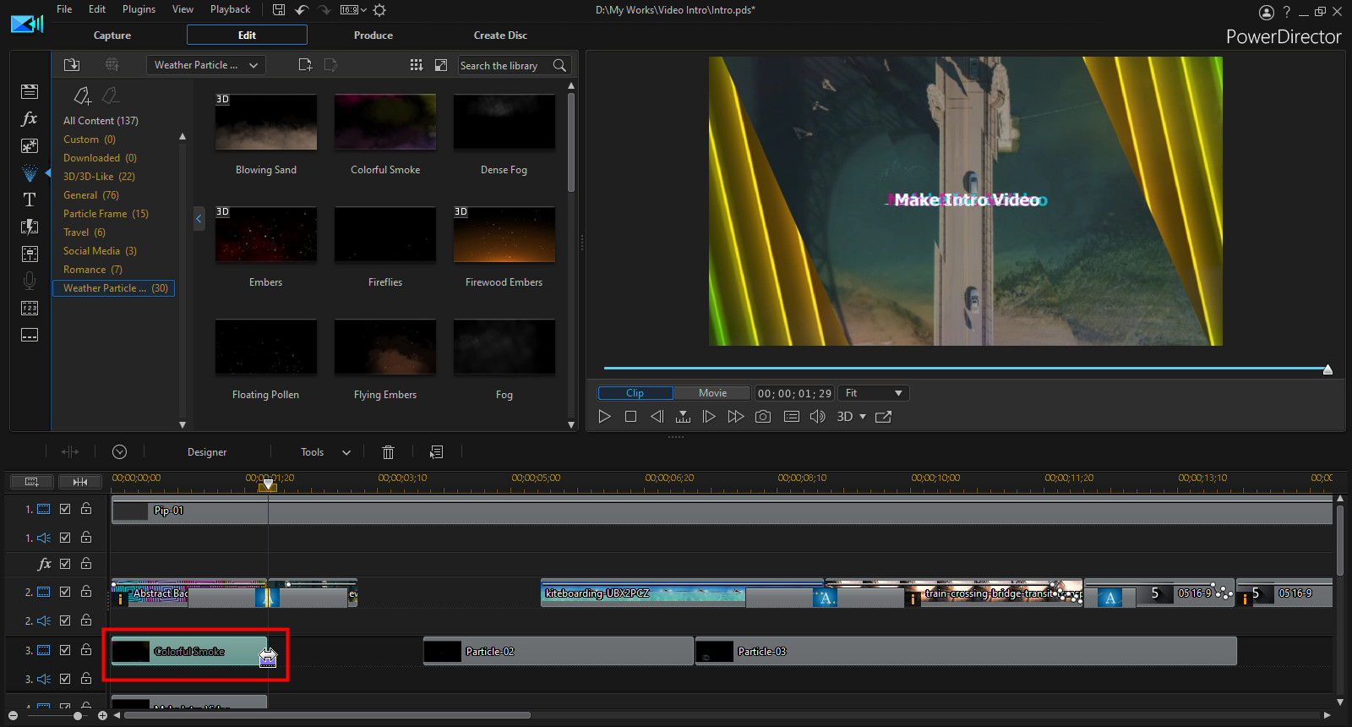Play the preview
Viewport: 1352px width, 727px height.
coord(604,417)
